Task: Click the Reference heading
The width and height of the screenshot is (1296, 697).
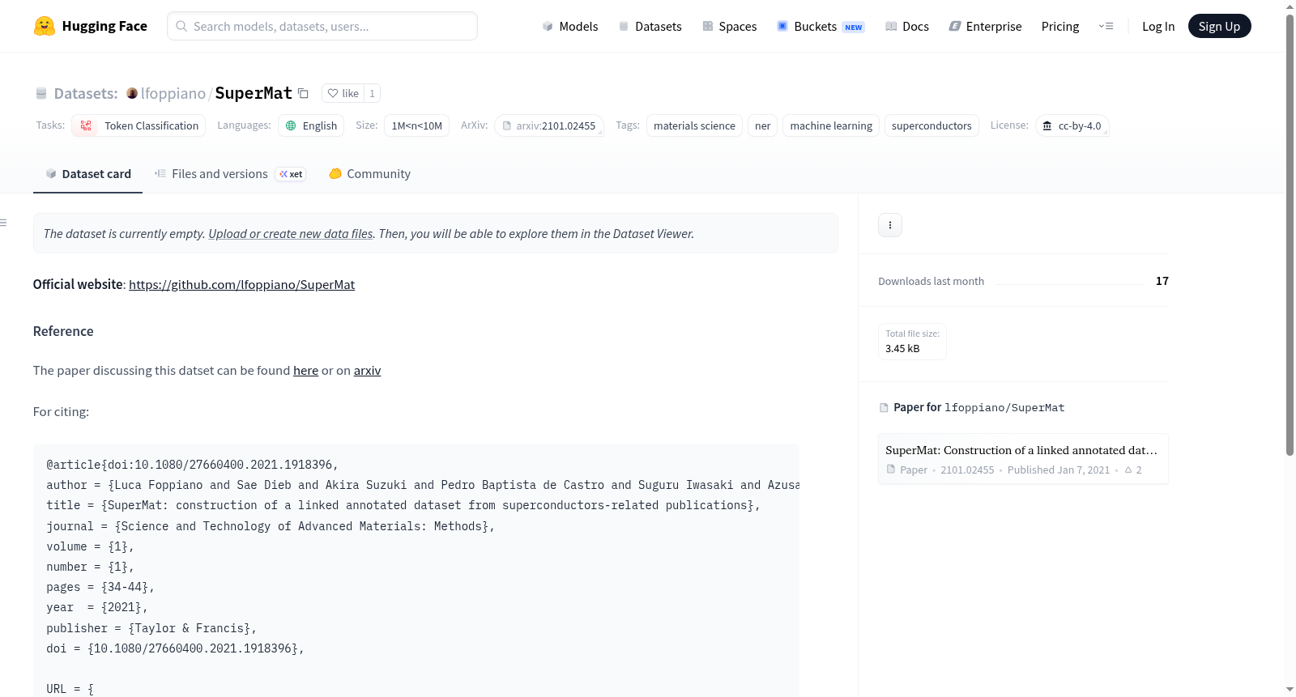Action: pos(63,331)
